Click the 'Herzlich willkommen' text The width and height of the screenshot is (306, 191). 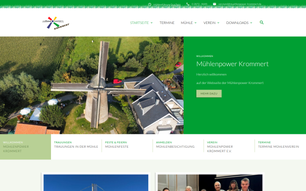click(x=211, y=74)
